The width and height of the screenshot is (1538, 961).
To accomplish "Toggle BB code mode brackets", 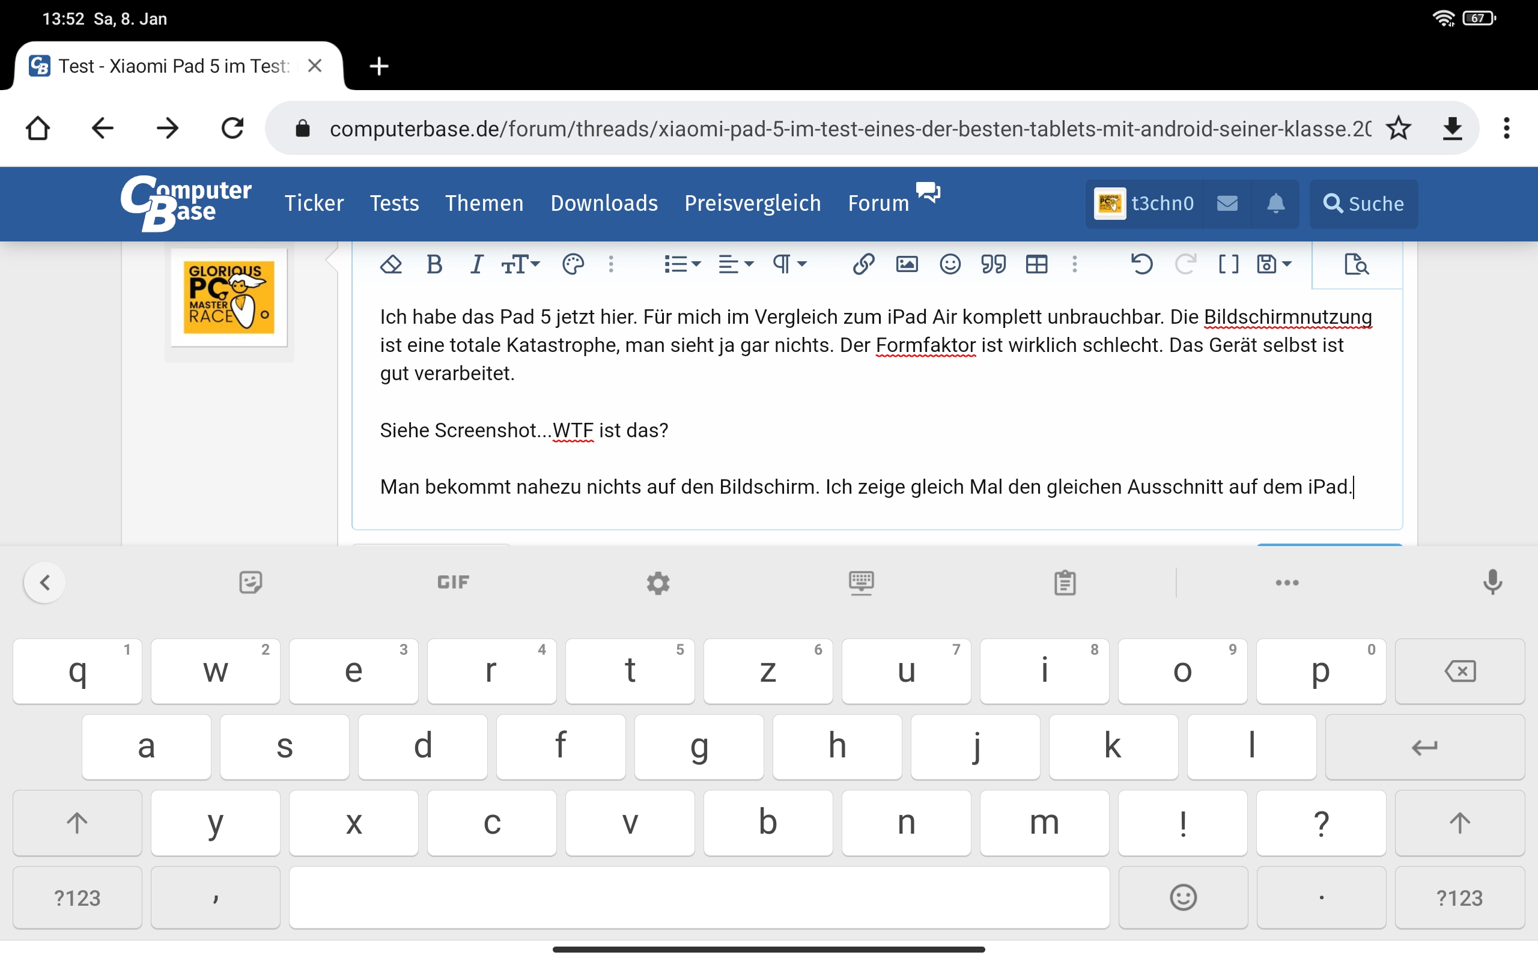I will tap(1228, 264).
